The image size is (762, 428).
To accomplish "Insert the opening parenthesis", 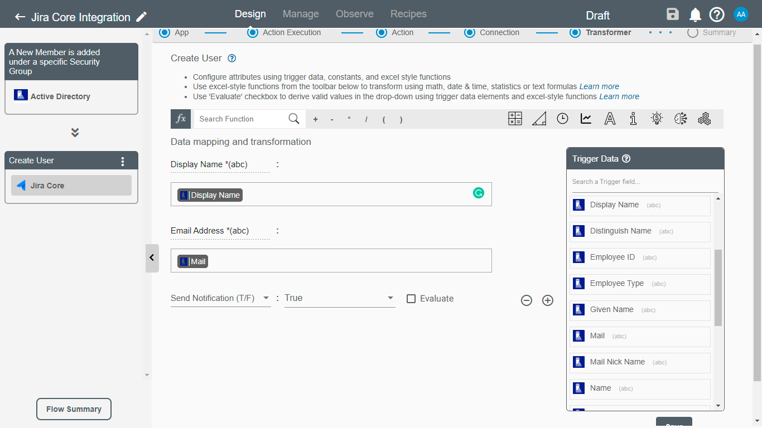I will click(384, 119).
